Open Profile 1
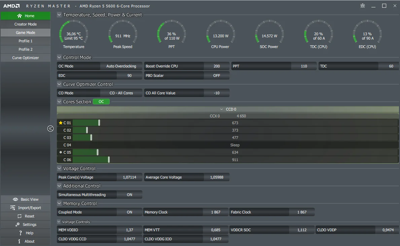 point(26,41)
